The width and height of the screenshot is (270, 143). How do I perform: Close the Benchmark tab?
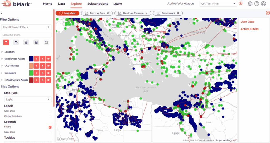pos(178,13)
